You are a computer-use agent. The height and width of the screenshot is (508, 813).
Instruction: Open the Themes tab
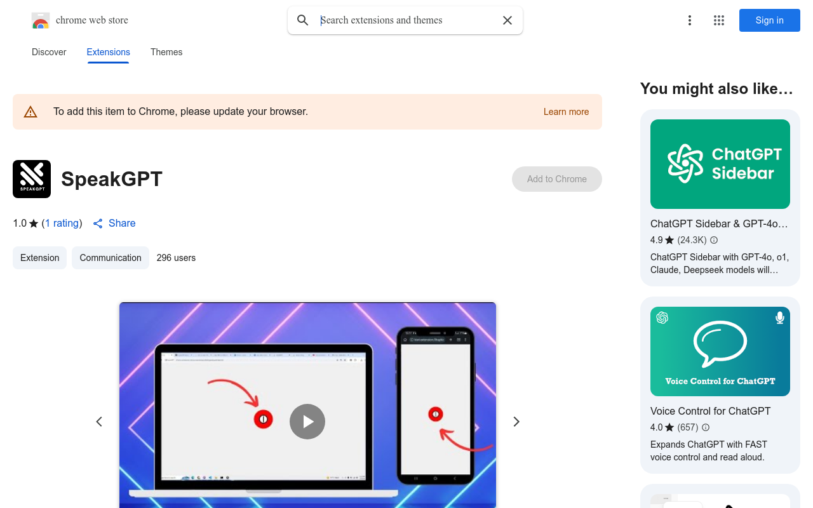[x=166, y=52]
